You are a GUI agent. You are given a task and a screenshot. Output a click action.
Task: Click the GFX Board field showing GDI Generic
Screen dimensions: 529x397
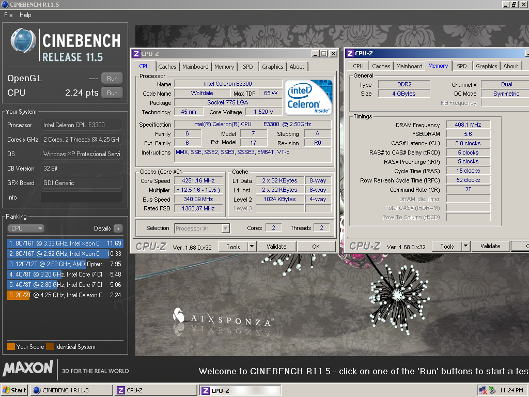(x=81, y=183)
